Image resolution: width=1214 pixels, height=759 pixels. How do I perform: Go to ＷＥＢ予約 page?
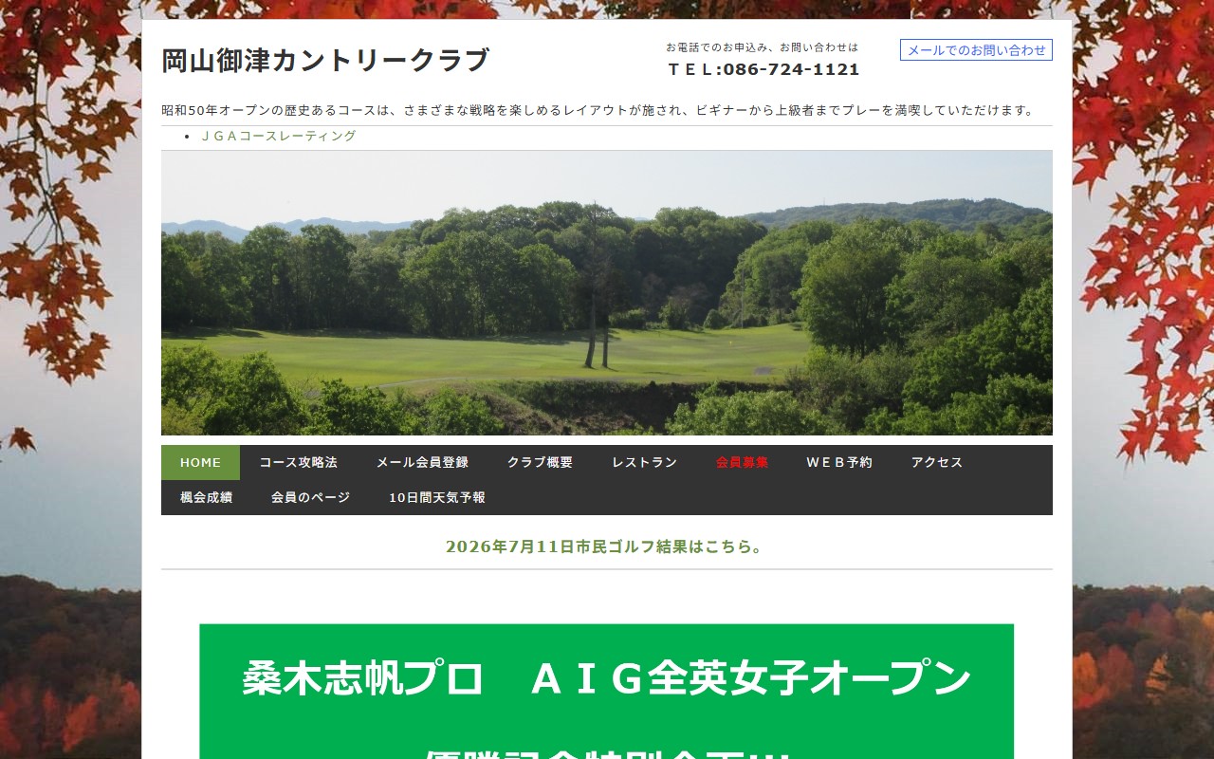point(840,463)
